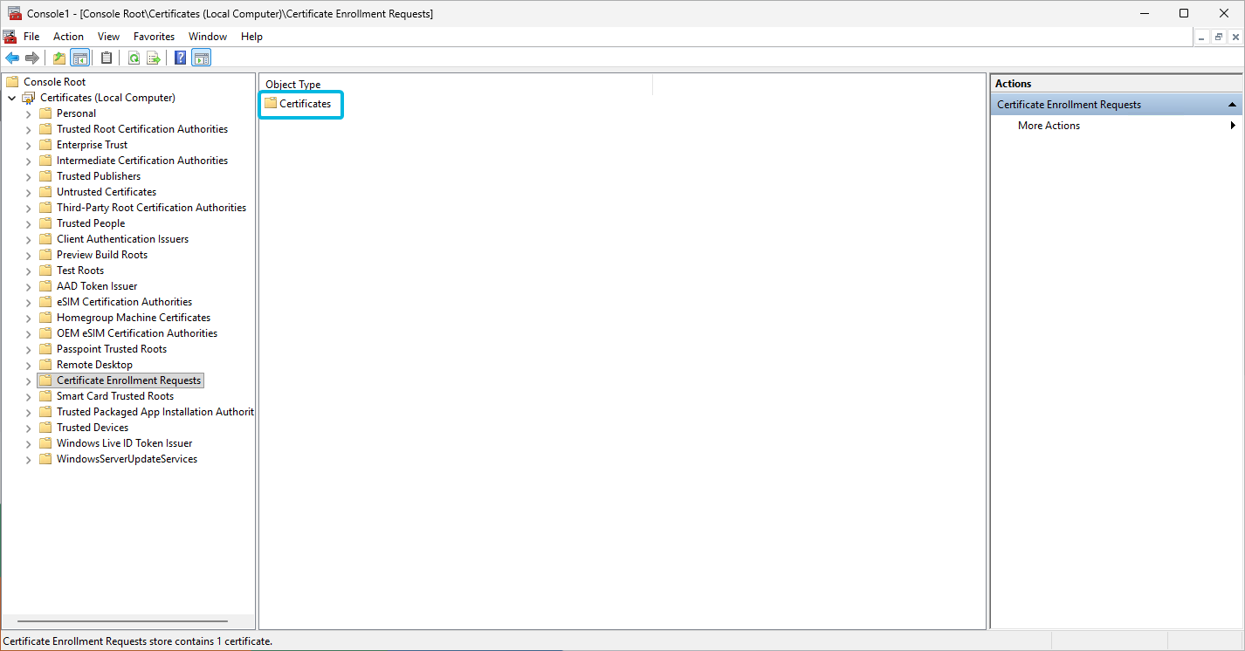Collapse the Certificate Enrollment Requests section in Actions
Image resolution: width=1245 pixels, height=651 pixels.
click(1232, 105)
